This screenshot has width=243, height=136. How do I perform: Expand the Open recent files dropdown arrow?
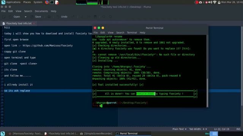coord(25,17)
